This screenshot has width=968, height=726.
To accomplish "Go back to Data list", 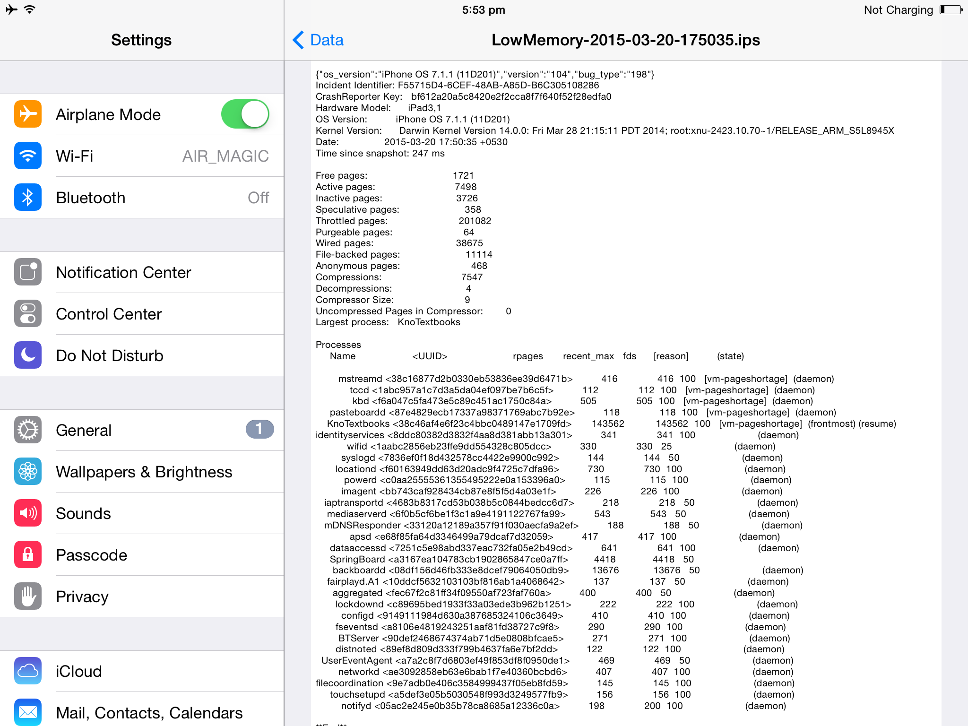I will click(318, 40).
